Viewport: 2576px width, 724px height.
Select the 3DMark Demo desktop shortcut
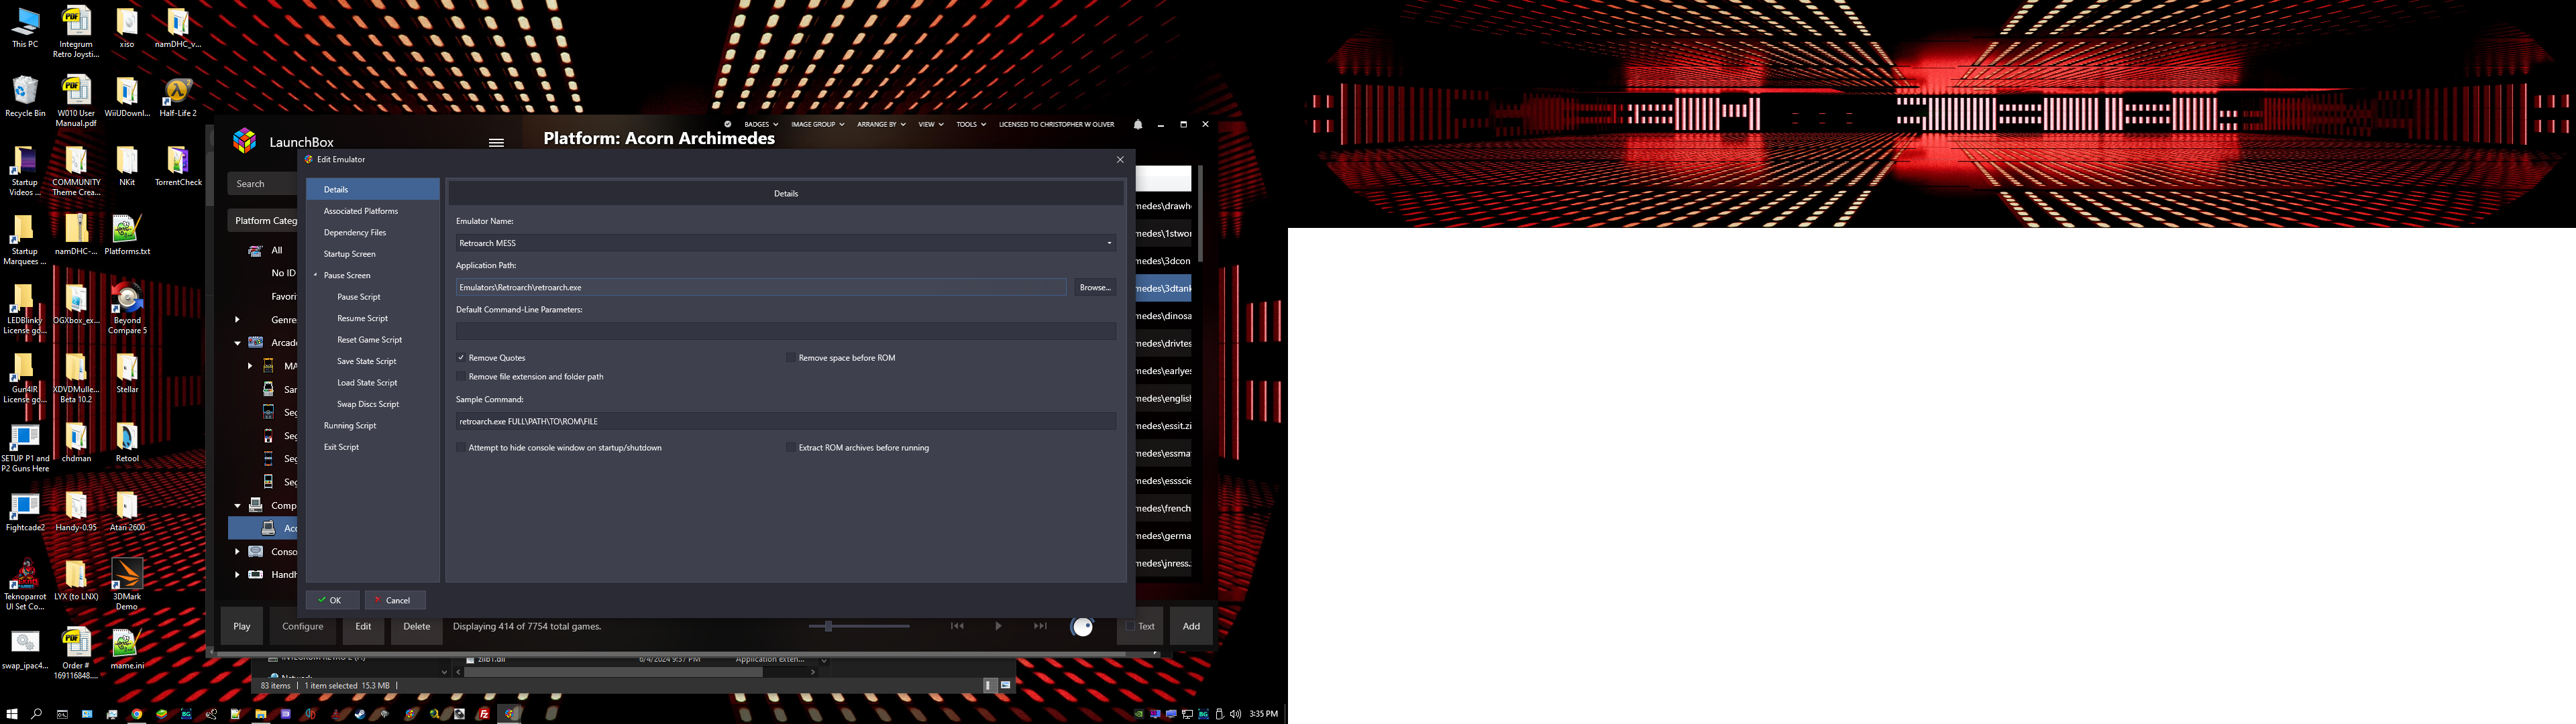[127, 584]
